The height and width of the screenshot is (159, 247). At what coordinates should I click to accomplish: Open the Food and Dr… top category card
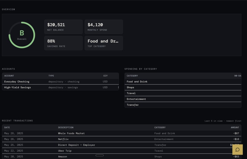(x=104, y=43)
